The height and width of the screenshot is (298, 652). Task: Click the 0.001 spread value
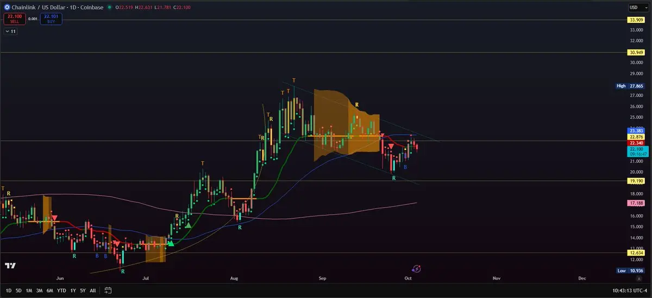(34, 19)
